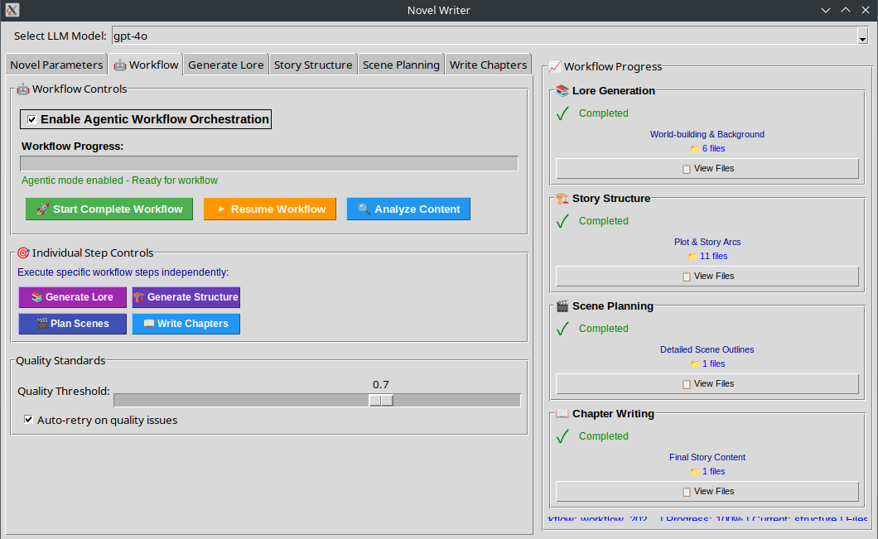
Task: Start the complete workflow
Action: [x=109, y=209]
